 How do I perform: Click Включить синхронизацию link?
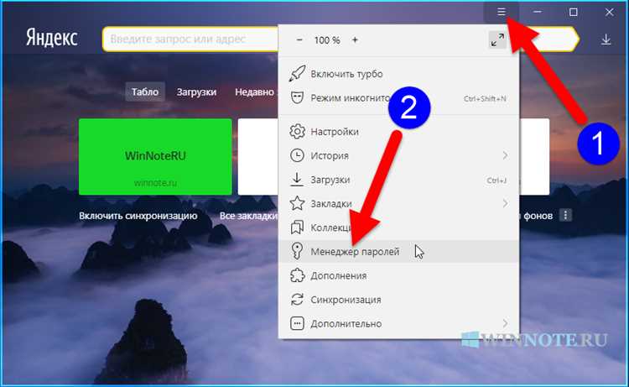[x=138, y=216]
